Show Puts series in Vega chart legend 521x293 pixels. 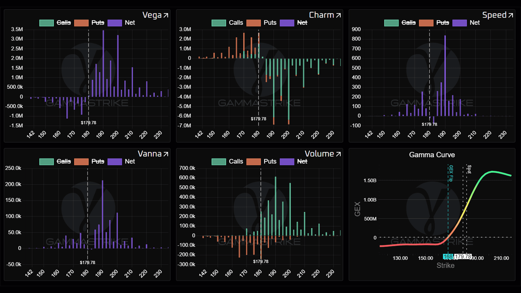pyautogui.click(x=98, y=23)
